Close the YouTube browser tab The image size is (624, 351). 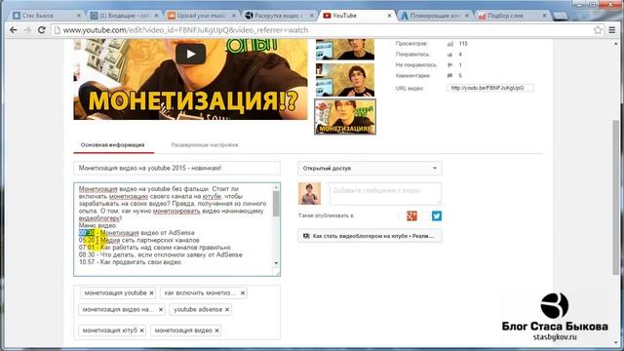coord(389,16)
